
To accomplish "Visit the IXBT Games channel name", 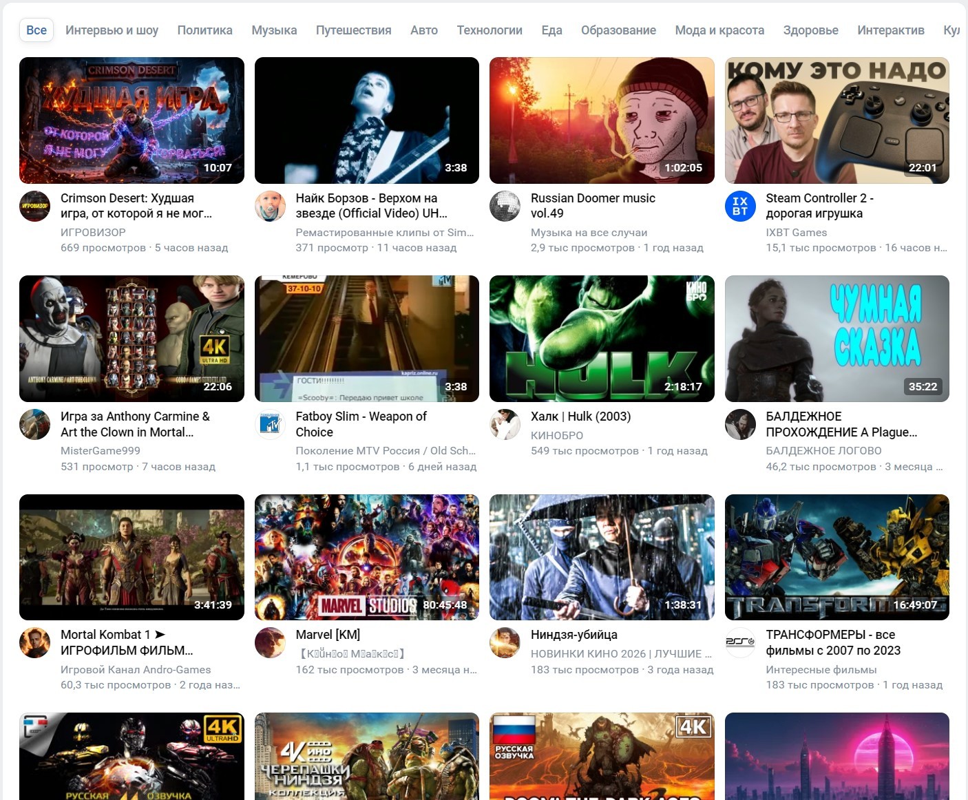I will pyautogui.click(x=796, y=233).
